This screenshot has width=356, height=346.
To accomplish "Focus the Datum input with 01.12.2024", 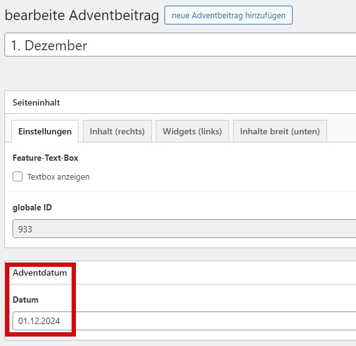I will click(185, 321).
